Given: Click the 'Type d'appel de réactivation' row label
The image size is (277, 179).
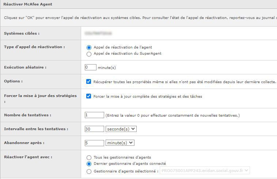Looking at the screenshot, I should tap(34, 47).
